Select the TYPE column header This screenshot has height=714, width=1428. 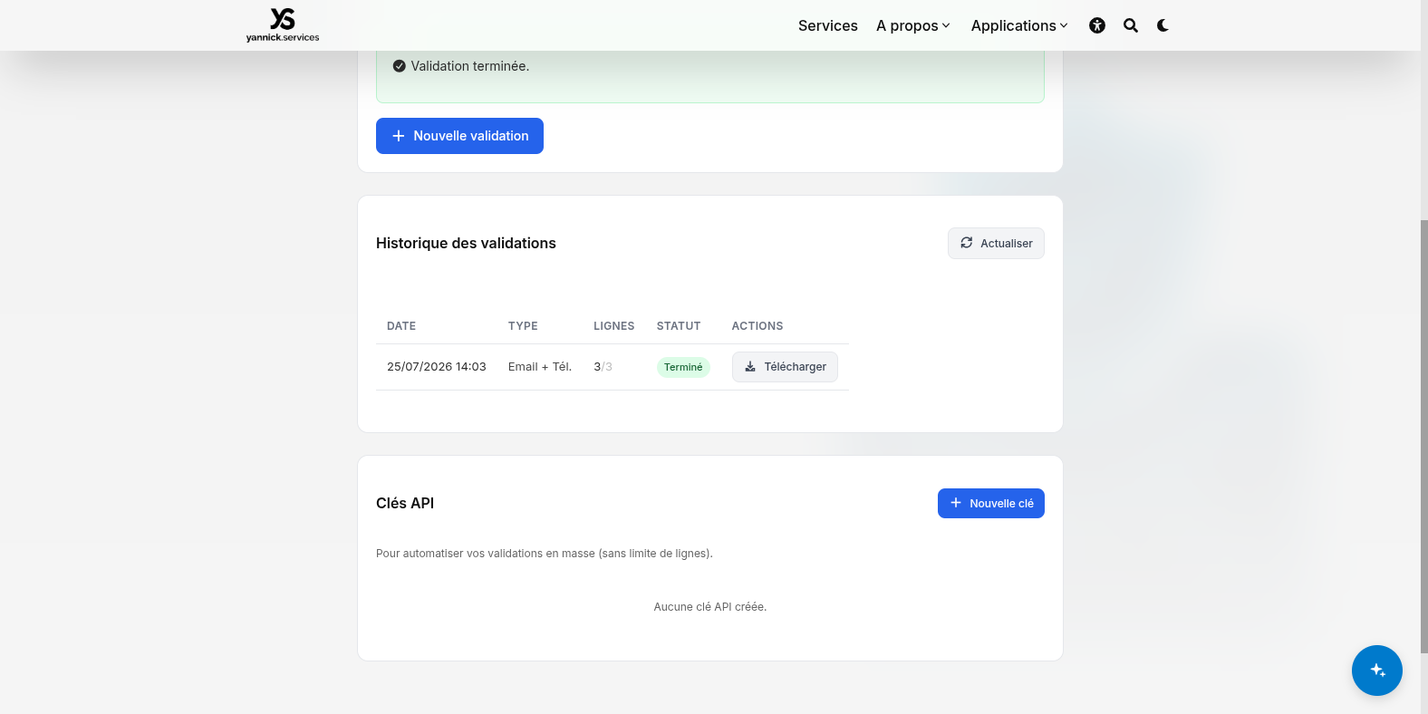tap(523, 326)
